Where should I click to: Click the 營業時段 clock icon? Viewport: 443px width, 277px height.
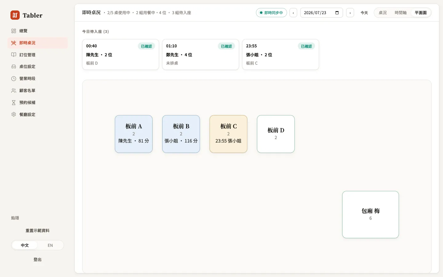pyautogui.click(x=14, y=78)
